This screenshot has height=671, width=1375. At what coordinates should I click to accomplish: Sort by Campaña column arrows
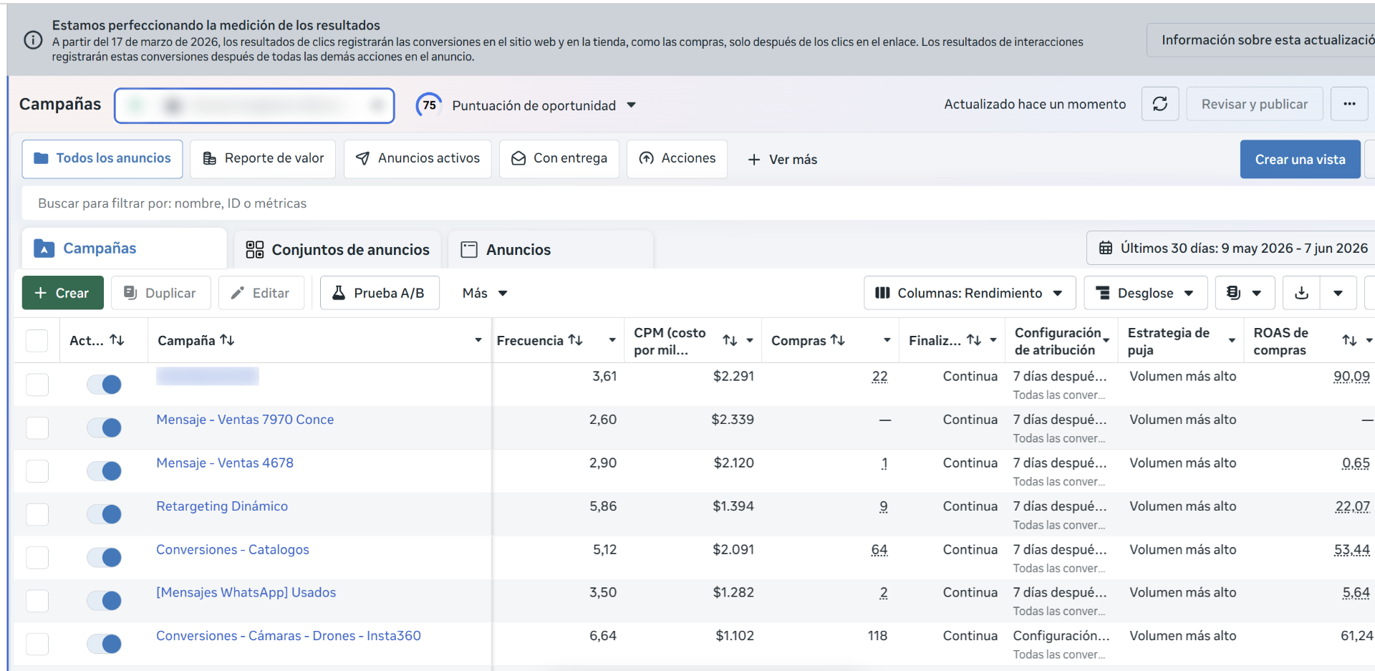[227, 340]
